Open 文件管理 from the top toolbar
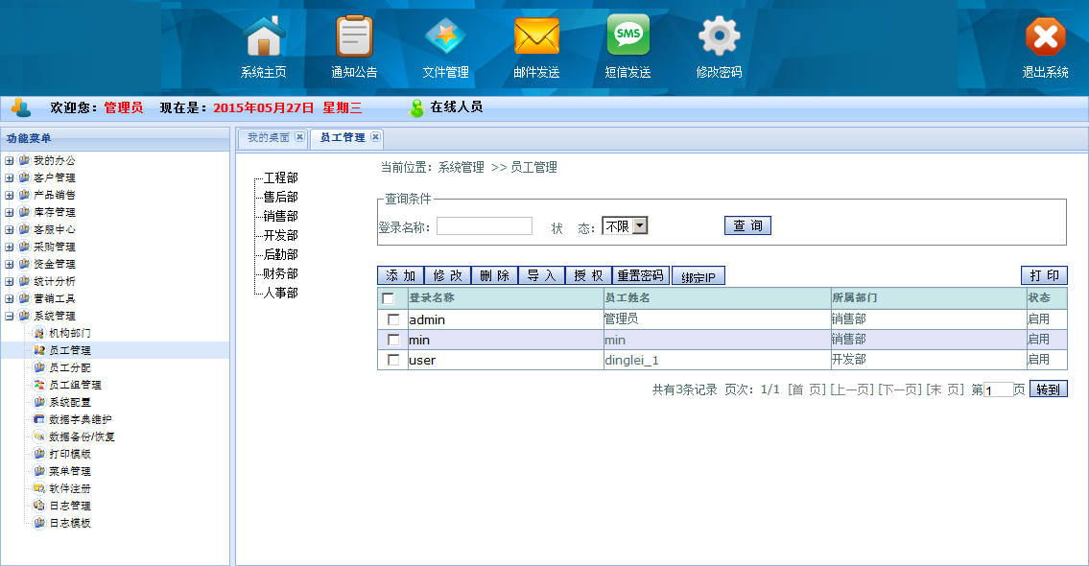Image resolution: width=1089 pixels, height=566 pixels. coord(445,38)
